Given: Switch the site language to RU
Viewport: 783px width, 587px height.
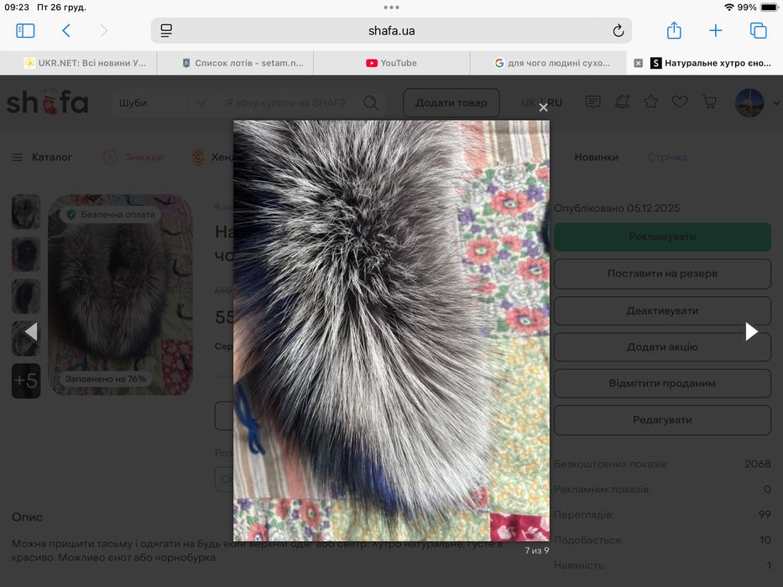Looking at the screenshot, I should [x=554, y=103].
